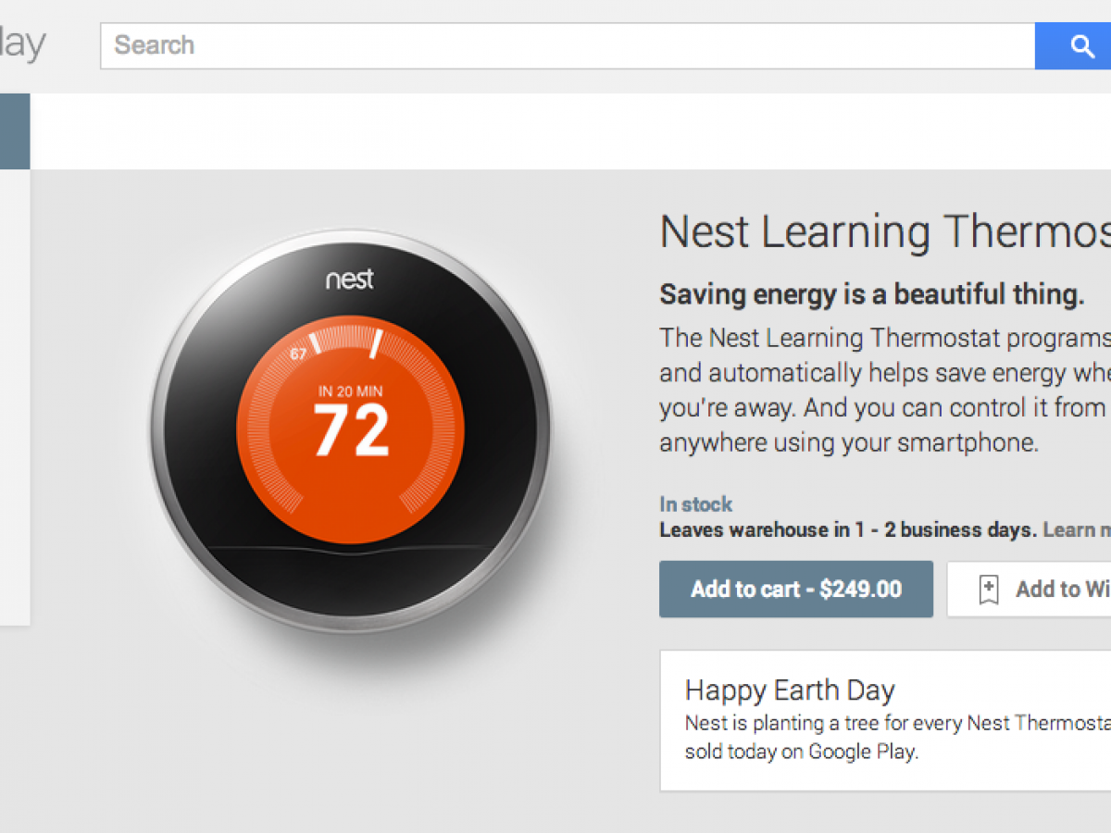Click the nest logo on the thermostat
1111x833 pixels.
(x=350, y=279)
